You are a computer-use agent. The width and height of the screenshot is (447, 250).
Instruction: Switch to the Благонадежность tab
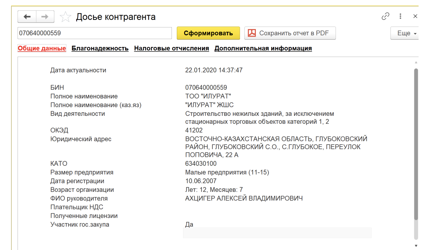pyautogui.click(x=100, y=48)
